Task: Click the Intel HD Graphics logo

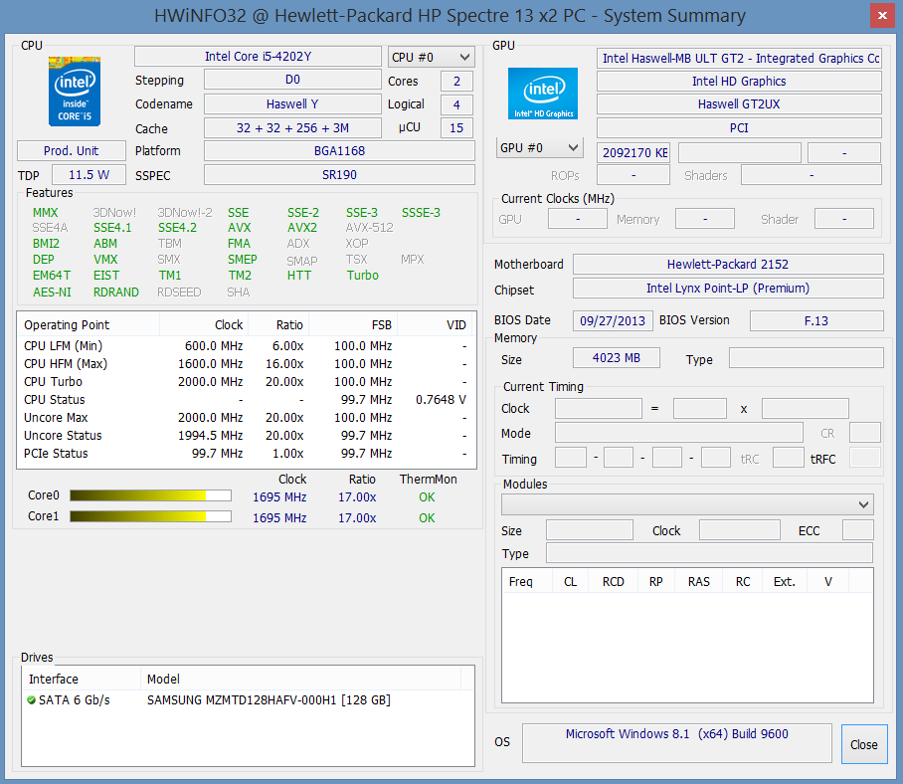Action: click(542, 94)
